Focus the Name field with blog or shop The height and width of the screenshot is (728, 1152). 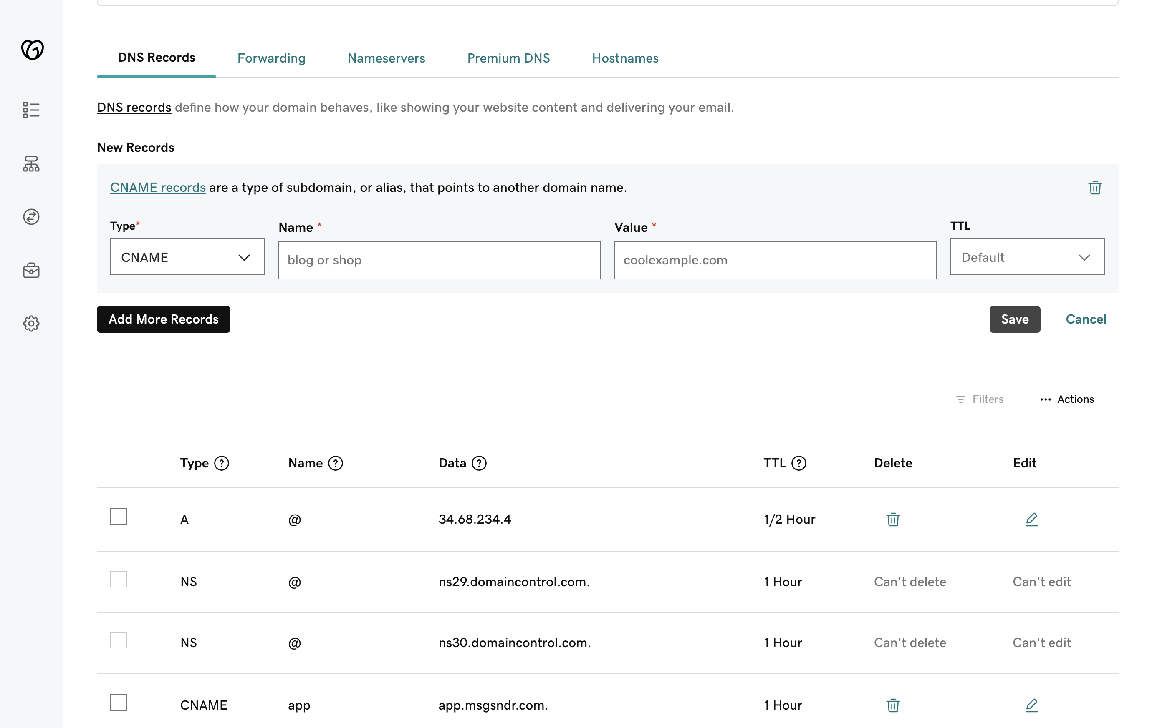pyautogui.click(x=439, y=260)
